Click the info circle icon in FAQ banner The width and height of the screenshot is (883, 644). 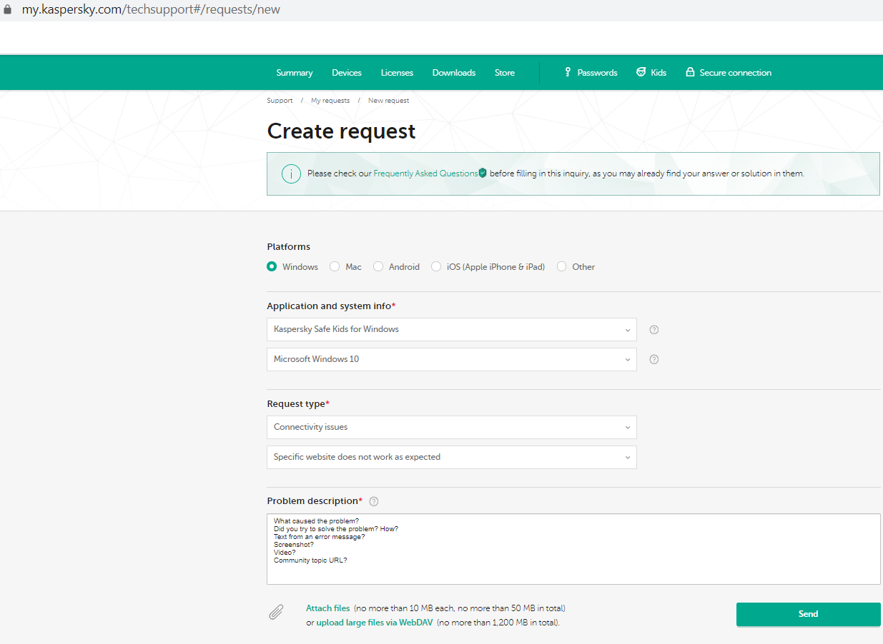point(291,173)
